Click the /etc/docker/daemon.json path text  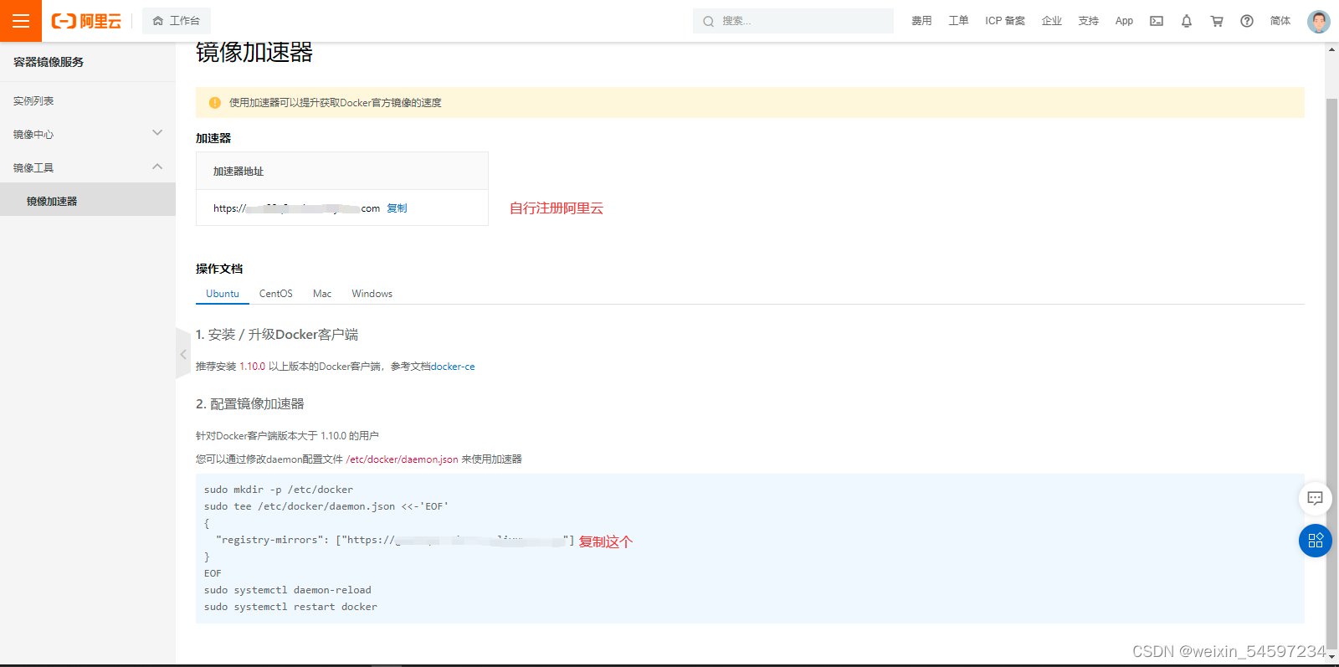[403, 459]
